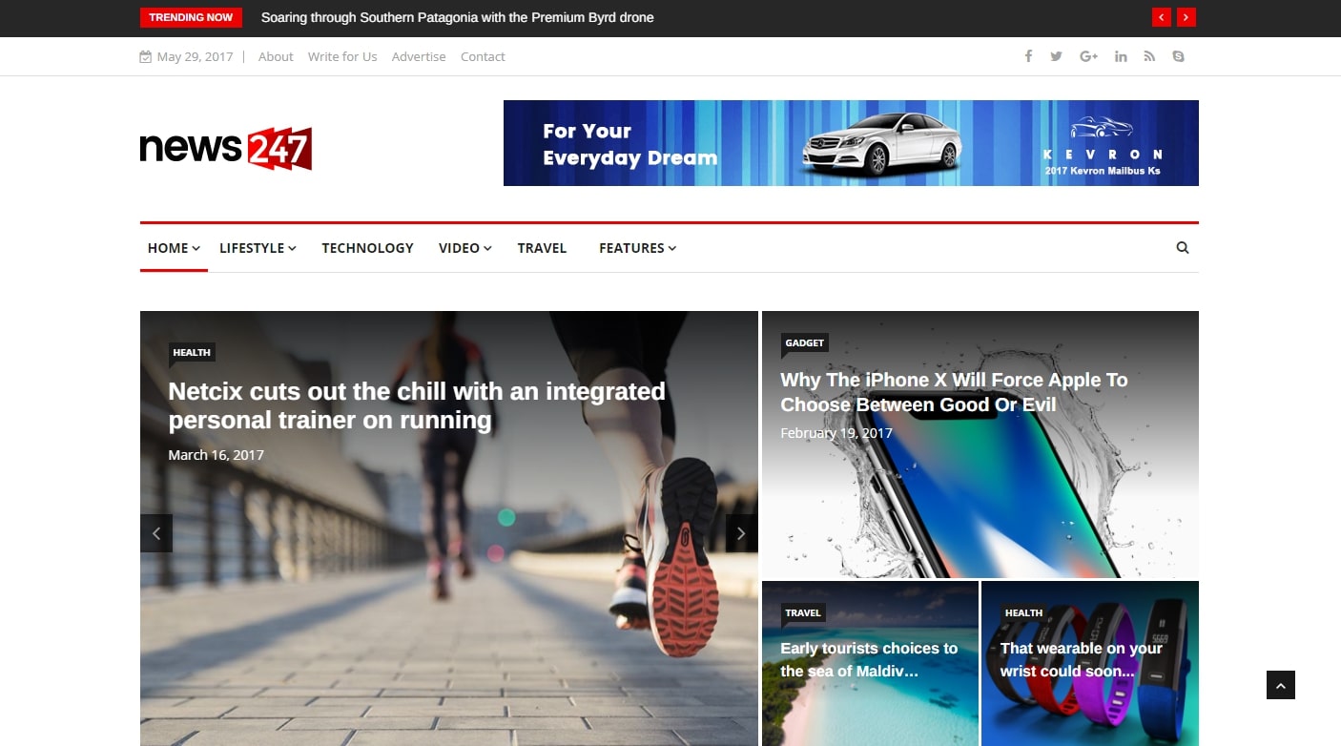The image size is (1341, 746).
Task: Click the Health tag on running article
Action: pos(192,352)
